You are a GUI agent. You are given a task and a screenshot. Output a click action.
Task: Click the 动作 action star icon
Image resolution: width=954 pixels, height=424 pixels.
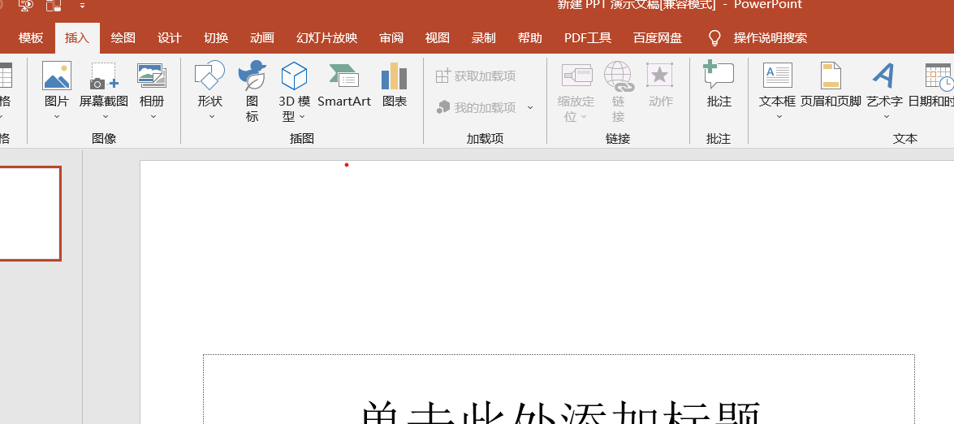(x=660, y=76)
